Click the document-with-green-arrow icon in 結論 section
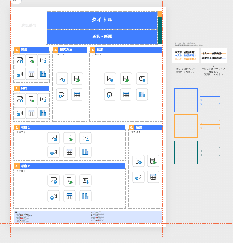Screen dimensions: 233x243 (153, 161)
